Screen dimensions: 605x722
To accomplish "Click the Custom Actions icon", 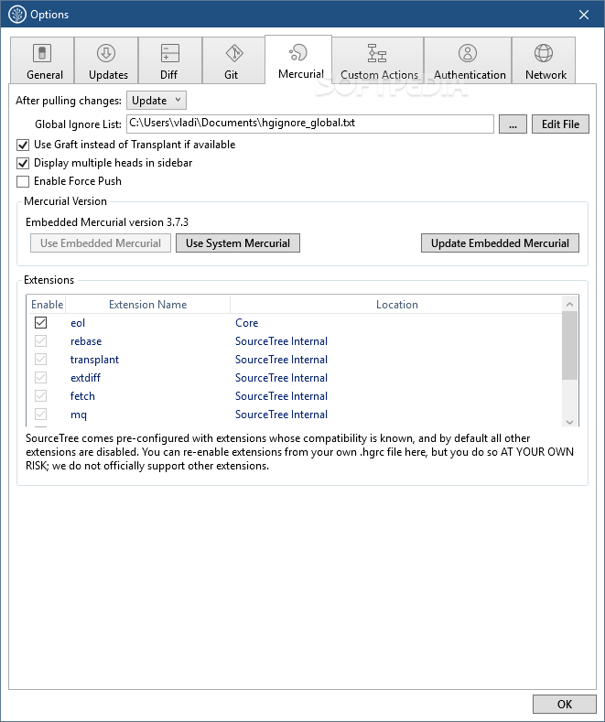I will click(x=377, y=53).
